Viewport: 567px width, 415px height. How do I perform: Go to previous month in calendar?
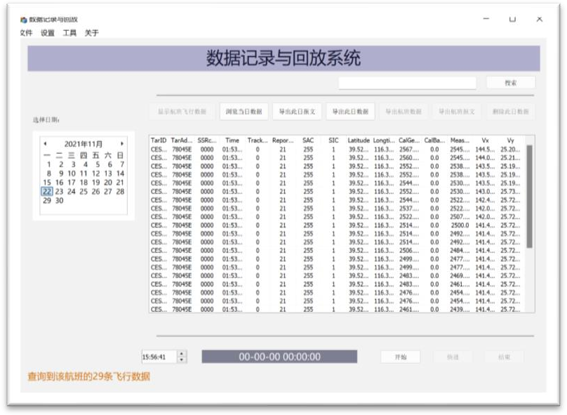coord(46,143)
